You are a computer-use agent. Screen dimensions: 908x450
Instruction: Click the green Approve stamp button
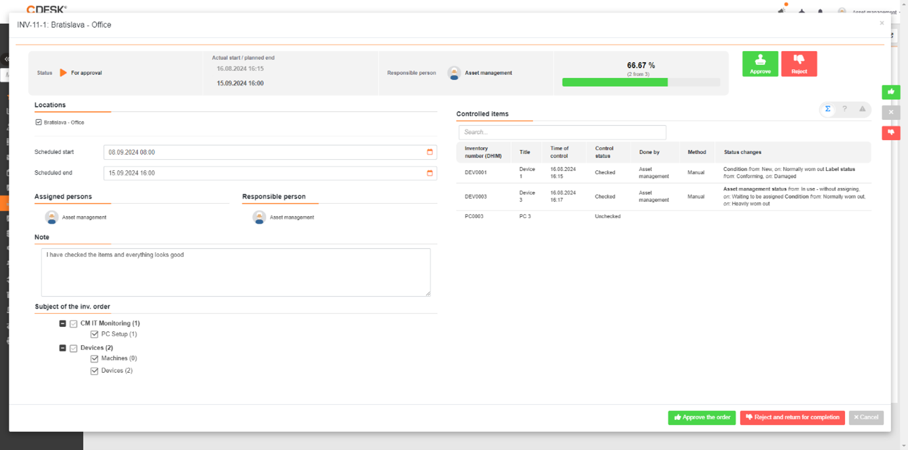click(x=760, y=64)
